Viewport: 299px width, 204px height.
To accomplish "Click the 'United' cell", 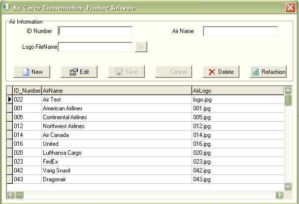I will [x=117, y=144].
